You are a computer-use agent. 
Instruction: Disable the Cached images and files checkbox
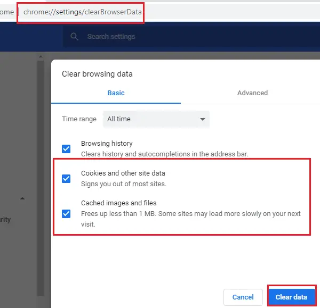[66, 214]
